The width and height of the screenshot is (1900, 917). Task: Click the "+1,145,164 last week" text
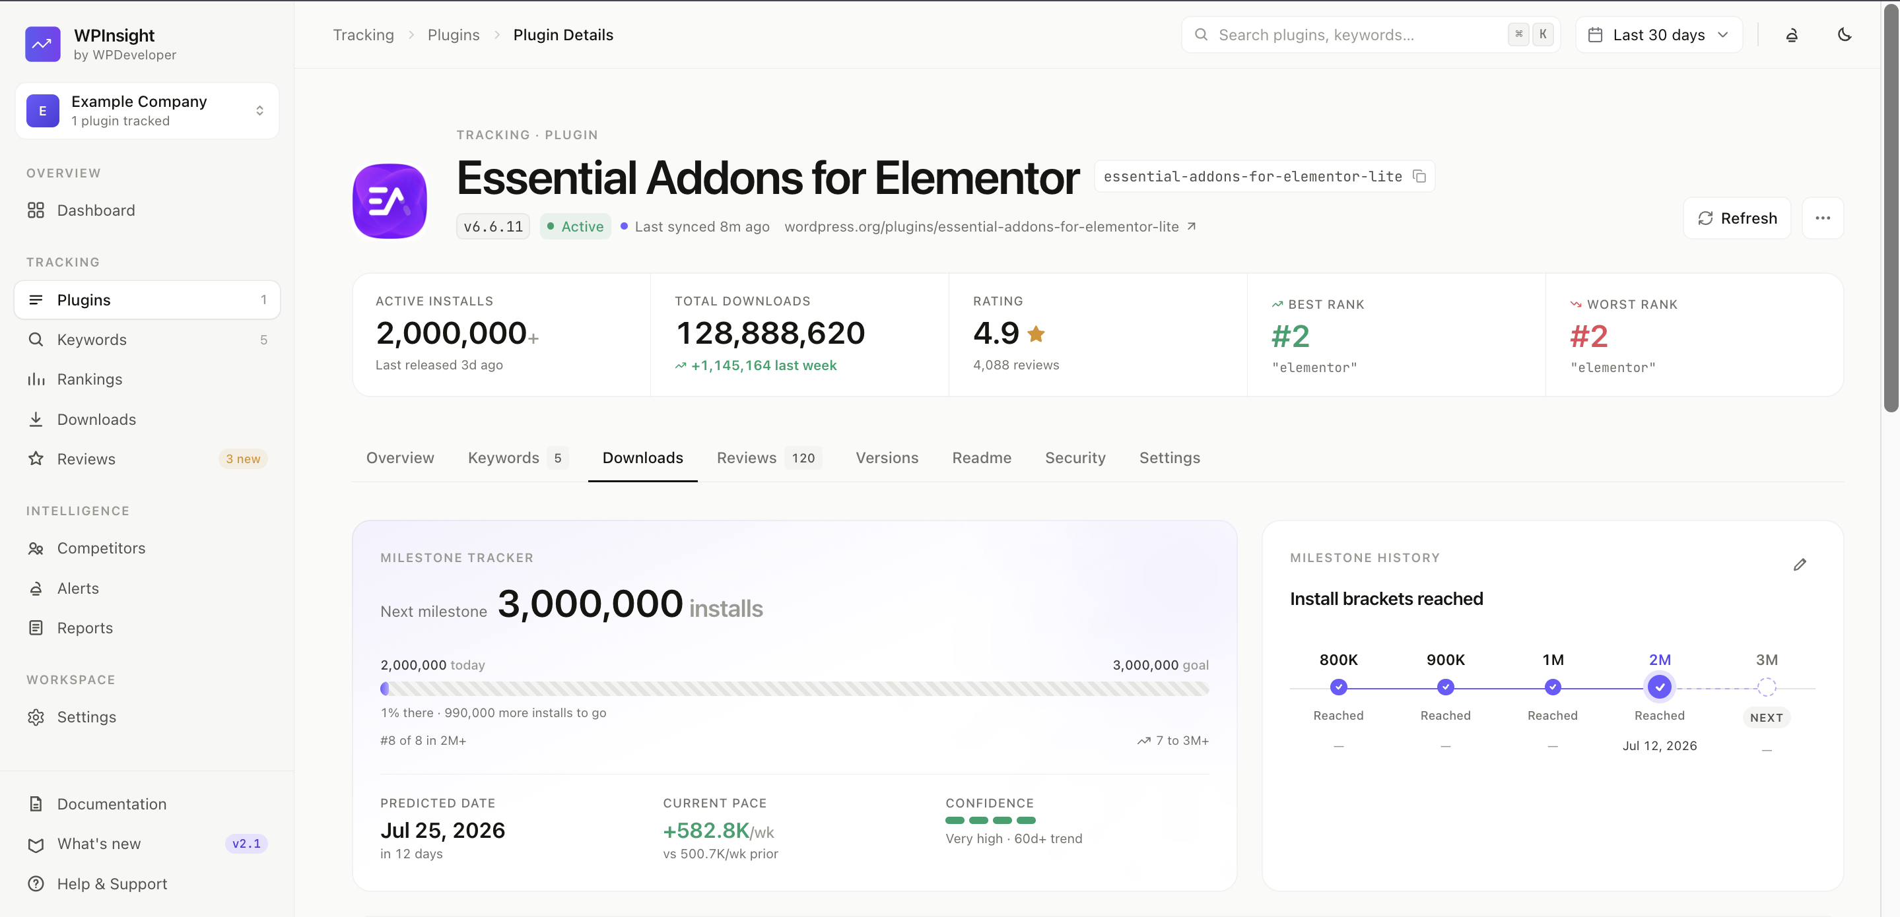763,365
